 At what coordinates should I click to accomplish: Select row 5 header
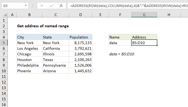pos(4,43)
